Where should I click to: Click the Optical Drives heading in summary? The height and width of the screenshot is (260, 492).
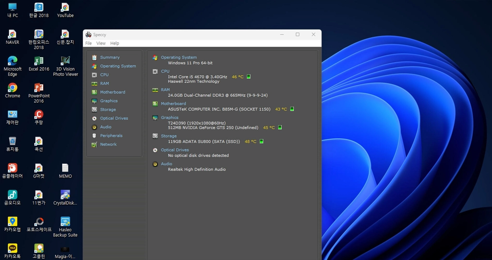(175, 150)
